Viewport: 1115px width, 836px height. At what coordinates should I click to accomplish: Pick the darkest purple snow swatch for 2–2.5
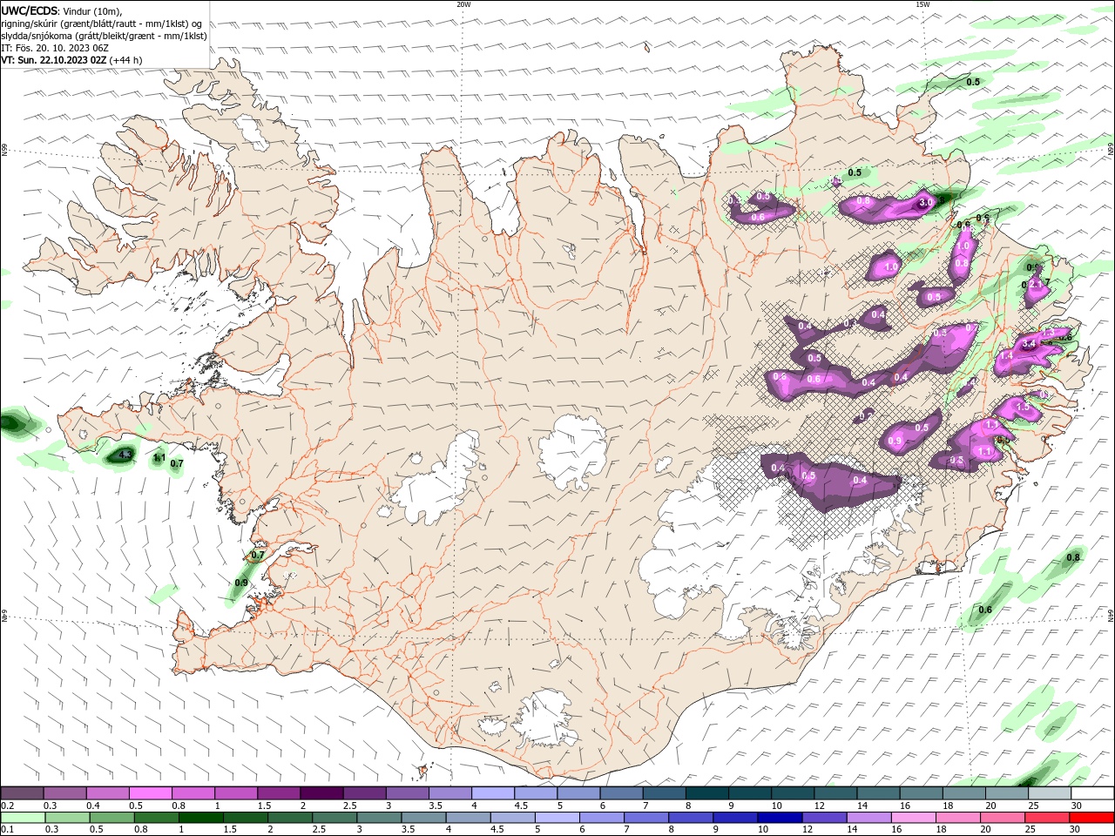321,793
